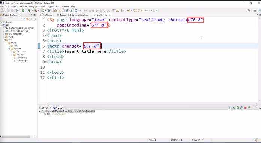
Task: Click the Debug bug icon in toolbar
Action: click(17, 10)
